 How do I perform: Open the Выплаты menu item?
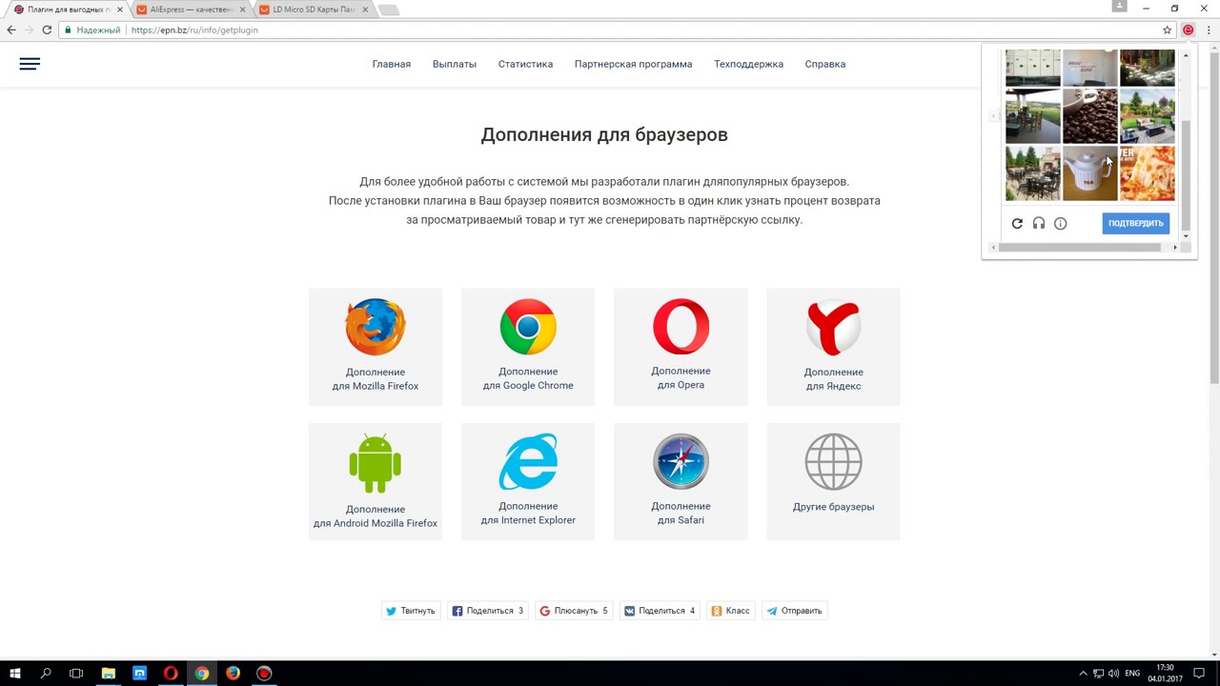click(455, 64)
